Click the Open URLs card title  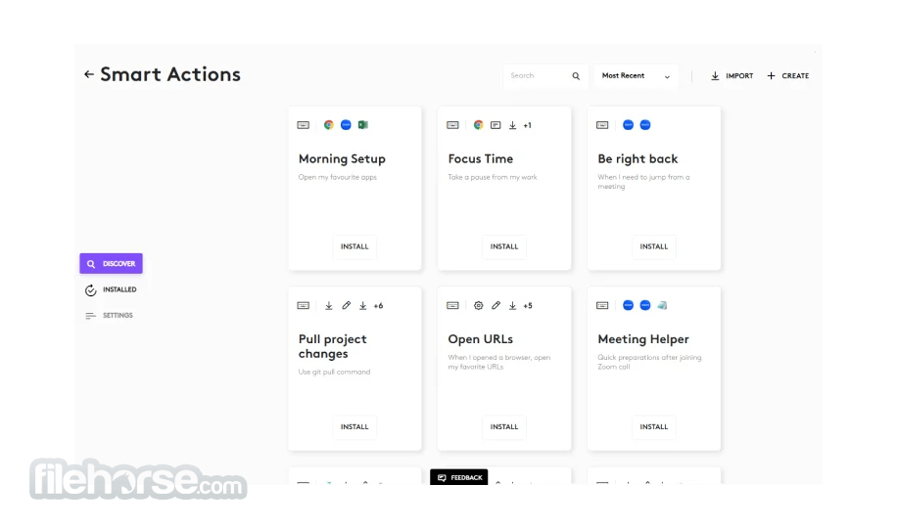481,339
